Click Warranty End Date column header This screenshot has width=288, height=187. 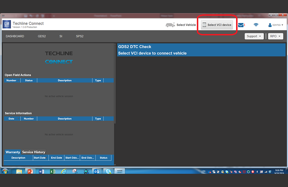(x=56, y=157)
